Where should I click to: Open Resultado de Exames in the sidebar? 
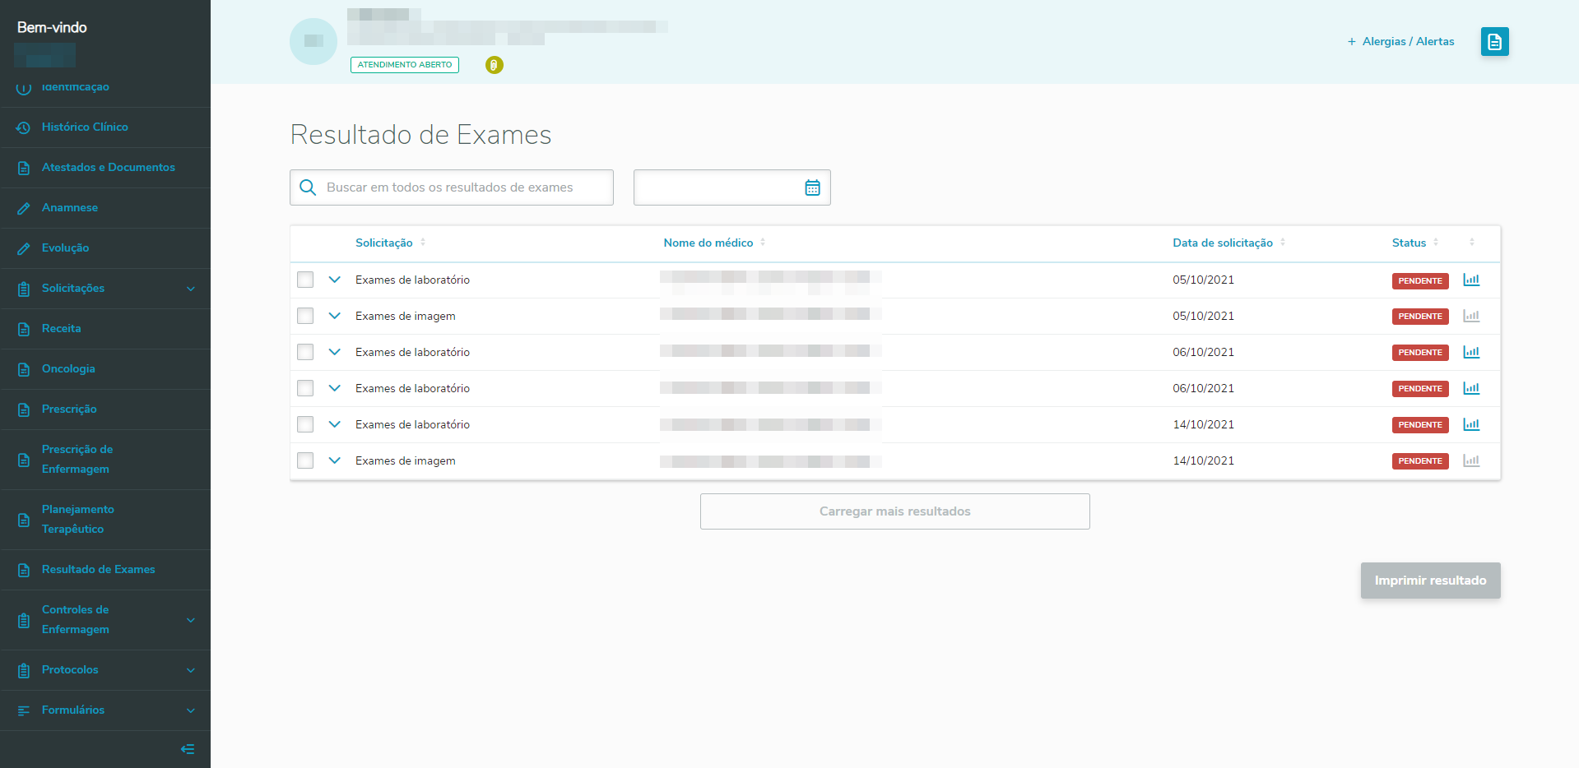point(105,570)
